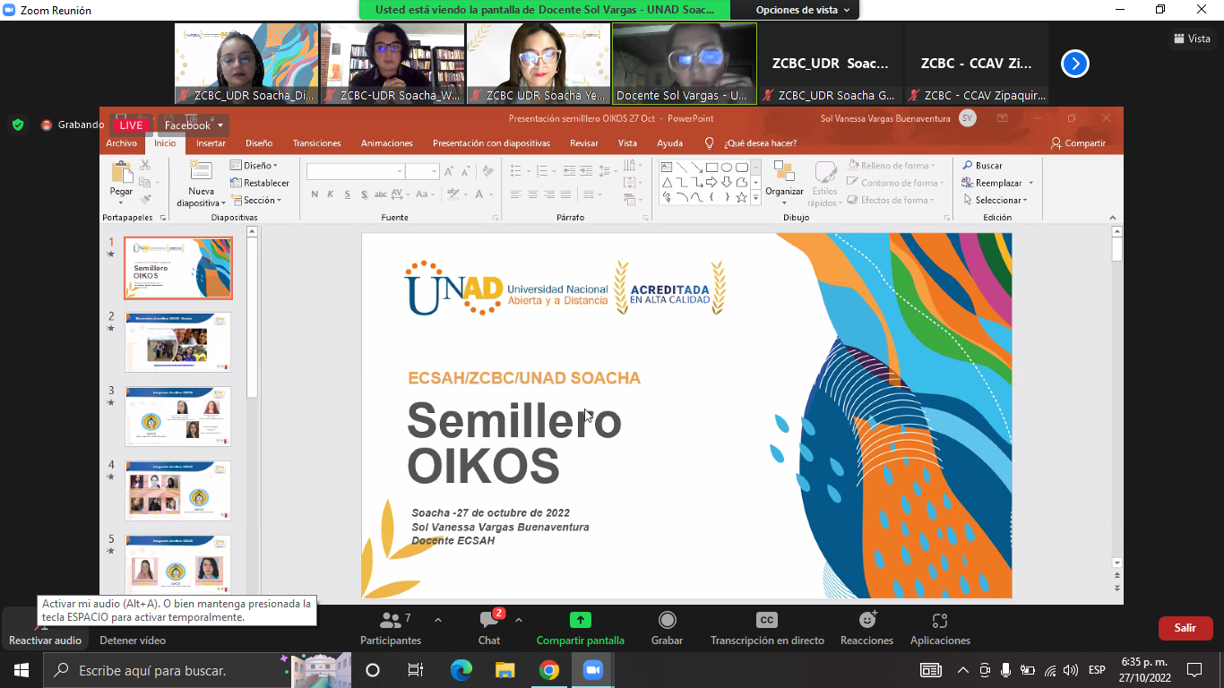Click Reactivar audio to unmute microphone
The image size is (1224, 688).
pyautogui.click(x=45, y=627)
